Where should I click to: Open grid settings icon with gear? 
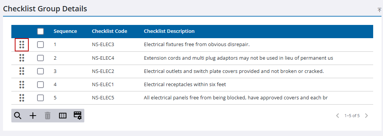tap(78, 116)
